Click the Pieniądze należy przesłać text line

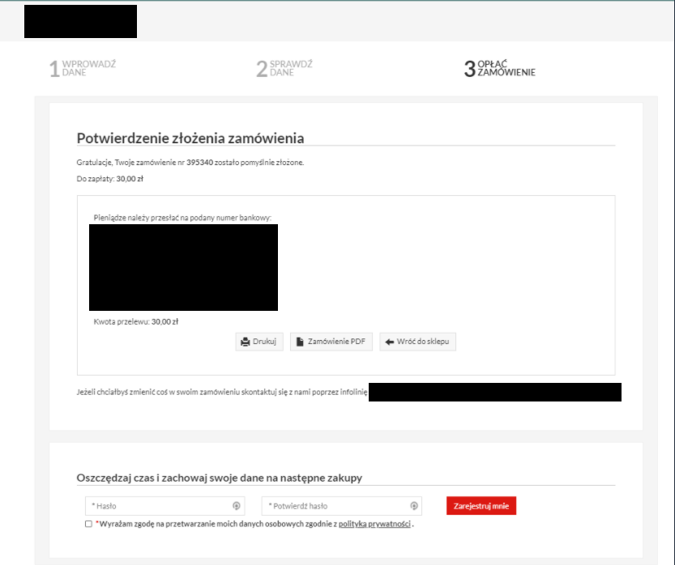tap(182, 218)
